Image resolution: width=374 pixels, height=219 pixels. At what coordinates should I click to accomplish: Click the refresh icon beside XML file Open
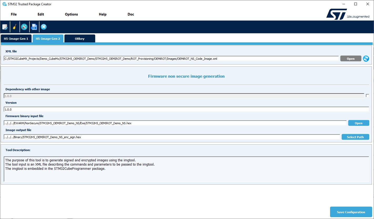pos(366,59)
